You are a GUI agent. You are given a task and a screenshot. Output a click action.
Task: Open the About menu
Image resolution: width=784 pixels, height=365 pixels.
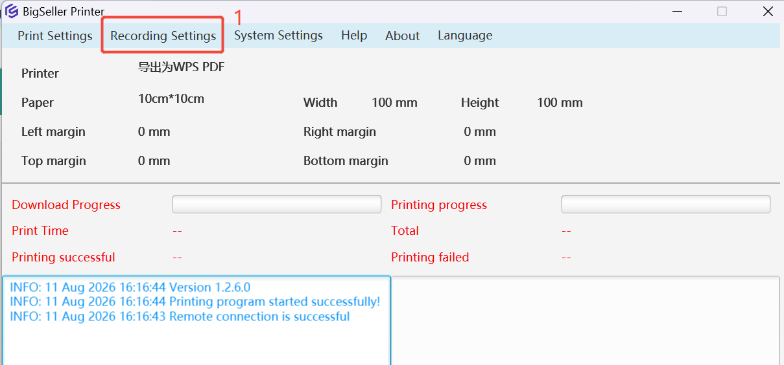pyautogui.click(x=402, y=36)
